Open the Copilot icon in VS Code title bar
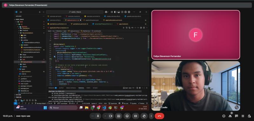The image size is (254, 121). click(x=106, y=12)
